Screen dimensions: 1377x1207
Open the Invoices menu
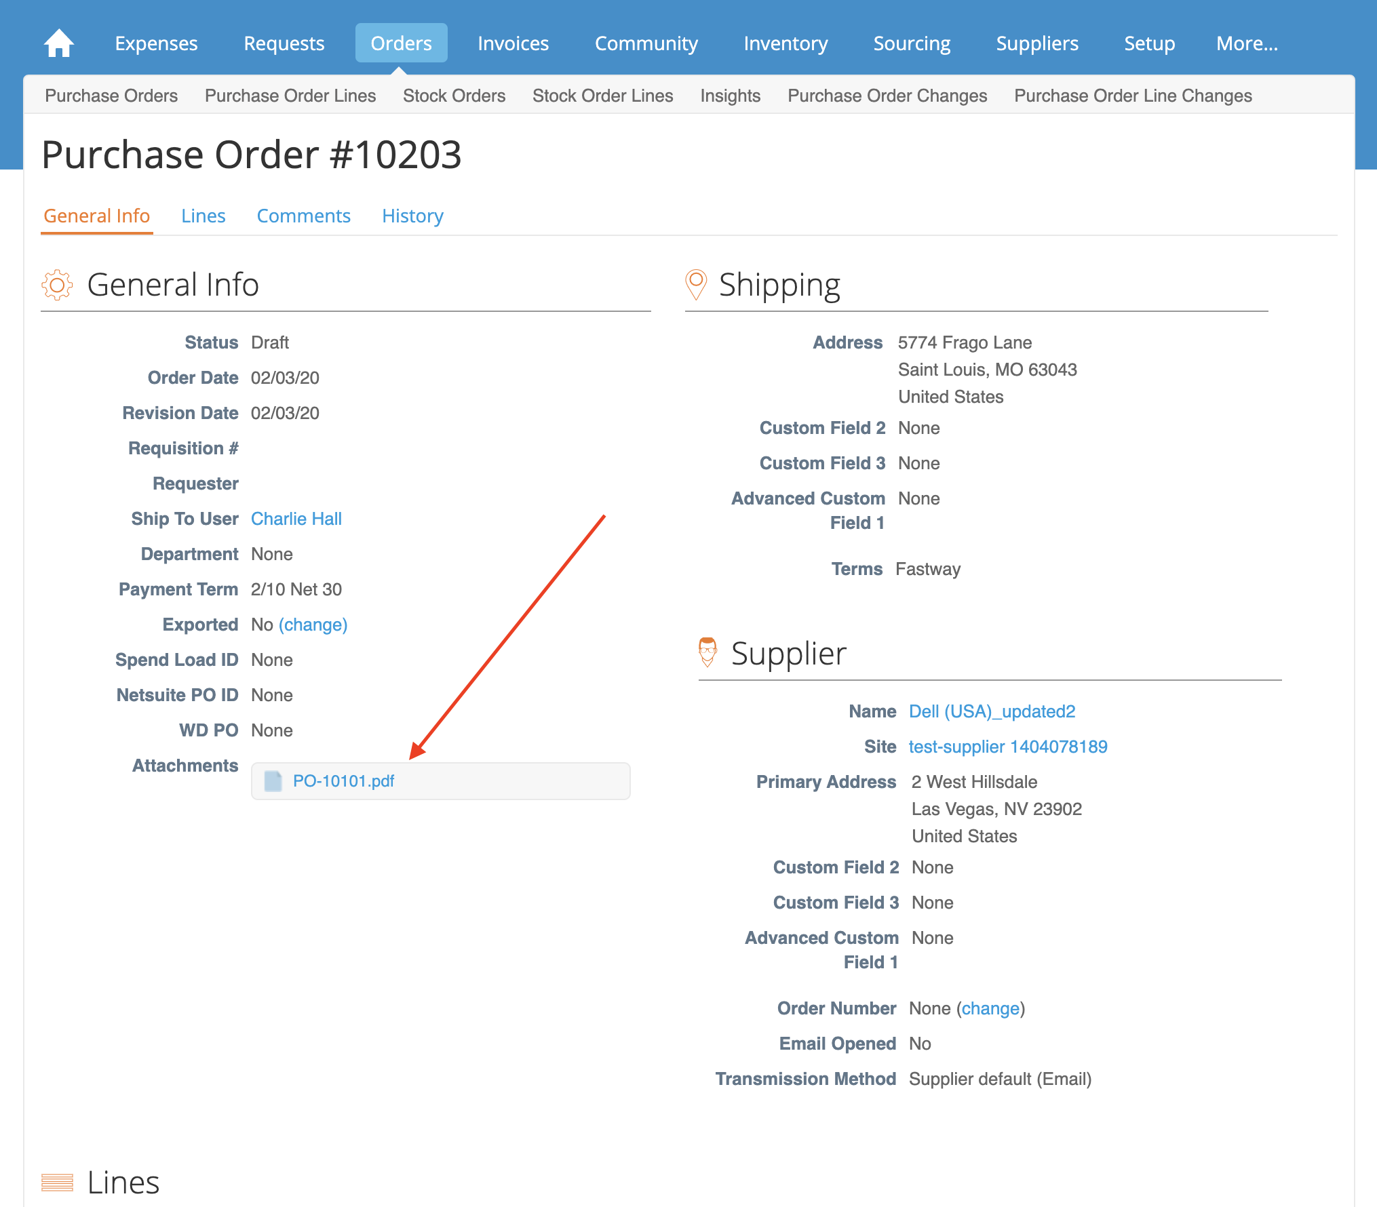[513, 43]
